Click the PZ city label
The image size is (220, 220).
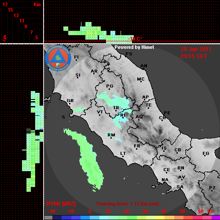tap(212, 188)
